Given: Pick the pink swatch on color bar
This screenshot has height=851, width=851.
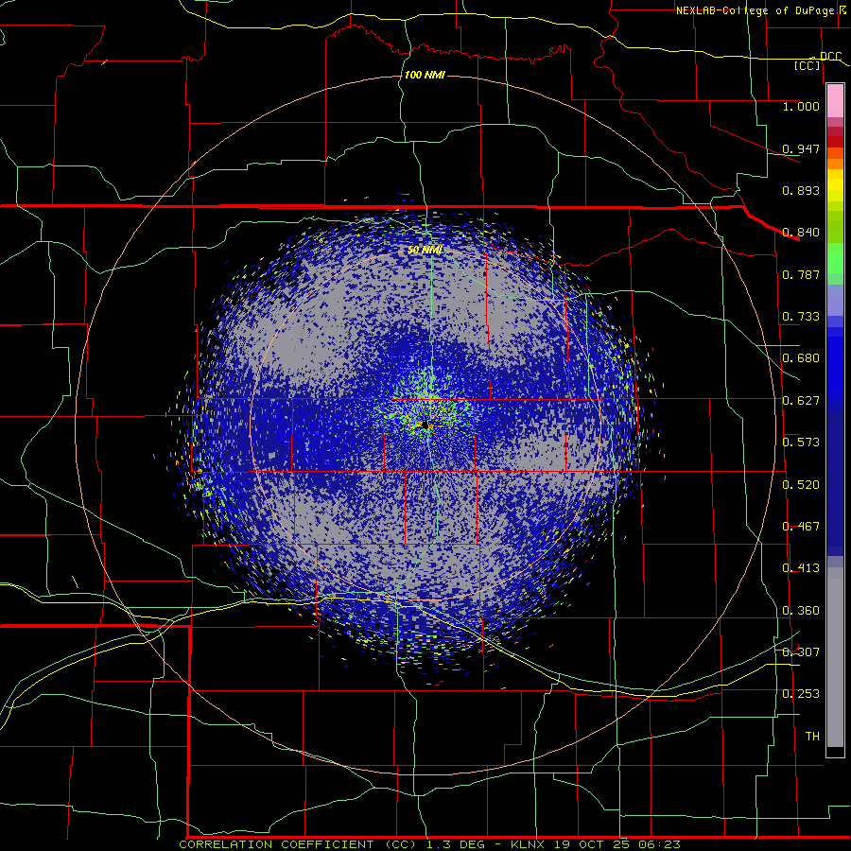Looking at the screenshot, I should [835, 100].
